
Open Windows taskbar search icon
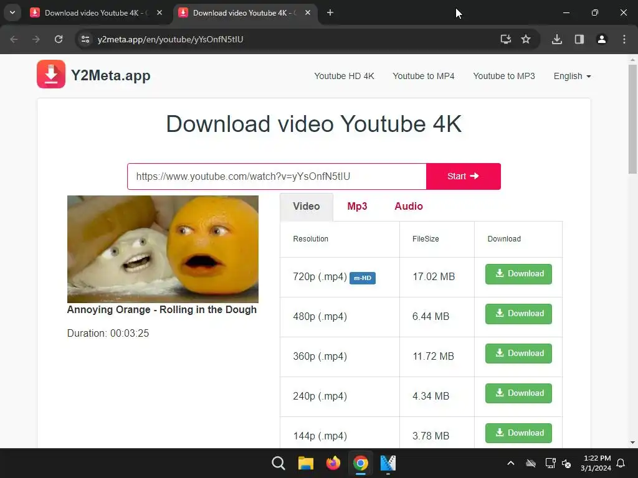click(279, 463)
